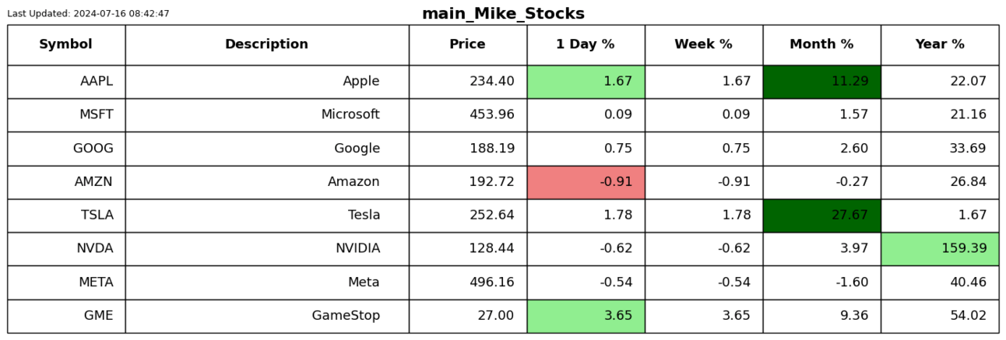
Task: Click the TSLA symbol cell
Action: 66,216
